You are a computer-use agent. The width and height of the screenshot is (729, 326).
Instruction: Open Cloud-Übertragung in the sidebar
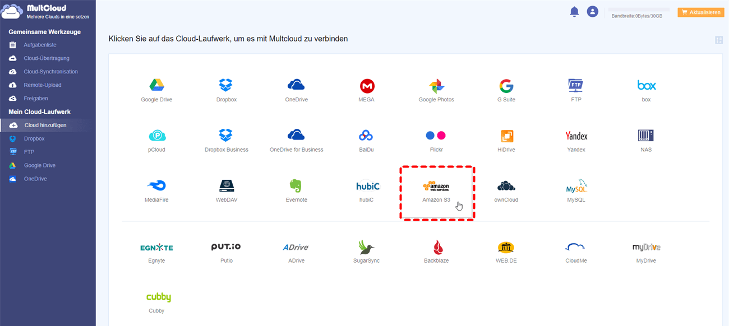[48, 58]
